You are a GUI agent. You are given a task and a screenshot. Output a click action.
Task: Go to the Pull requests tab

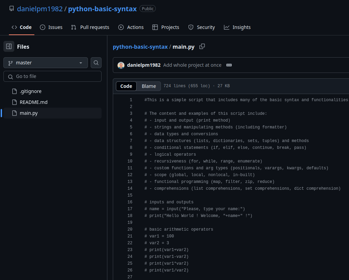point(90,27)
